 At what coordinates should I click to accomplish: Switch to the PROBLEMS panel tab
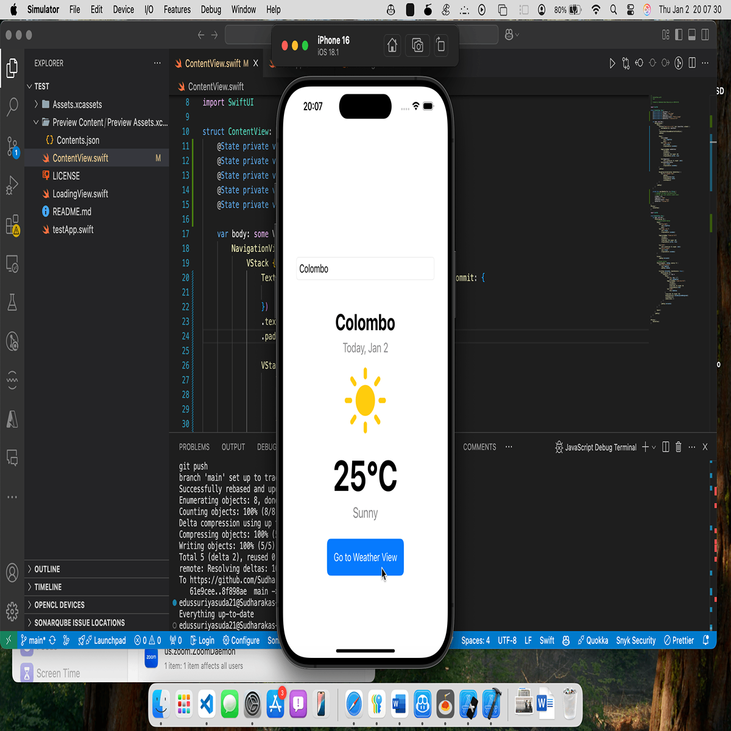[194, 447]
